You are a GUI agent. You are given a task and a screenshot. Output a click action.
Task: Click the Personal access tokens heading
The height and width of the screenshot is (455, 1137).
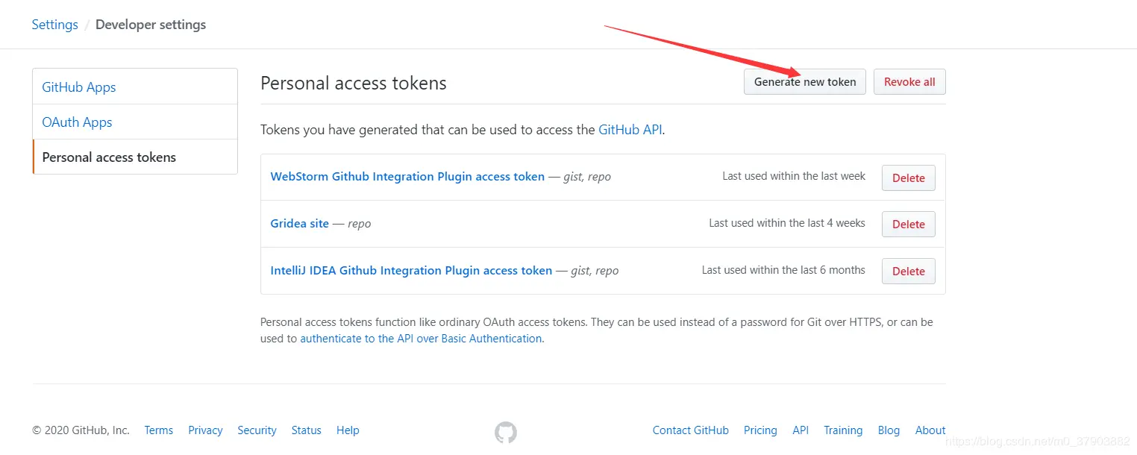[354, 83]
